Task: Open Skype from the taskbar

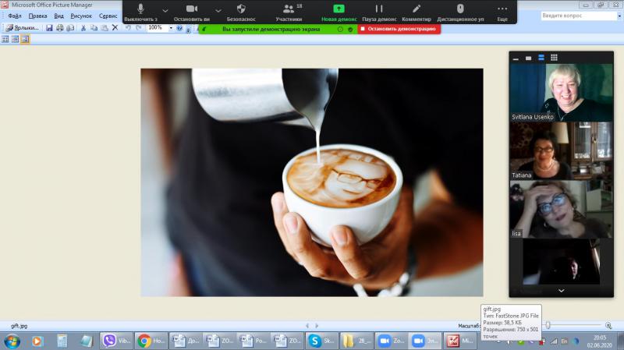Action: [321, 341]
